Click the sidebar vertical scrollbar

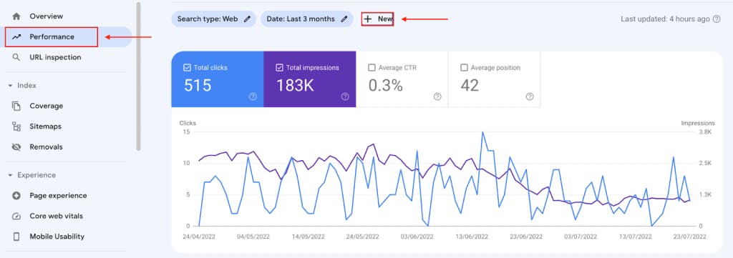(138, 76)
